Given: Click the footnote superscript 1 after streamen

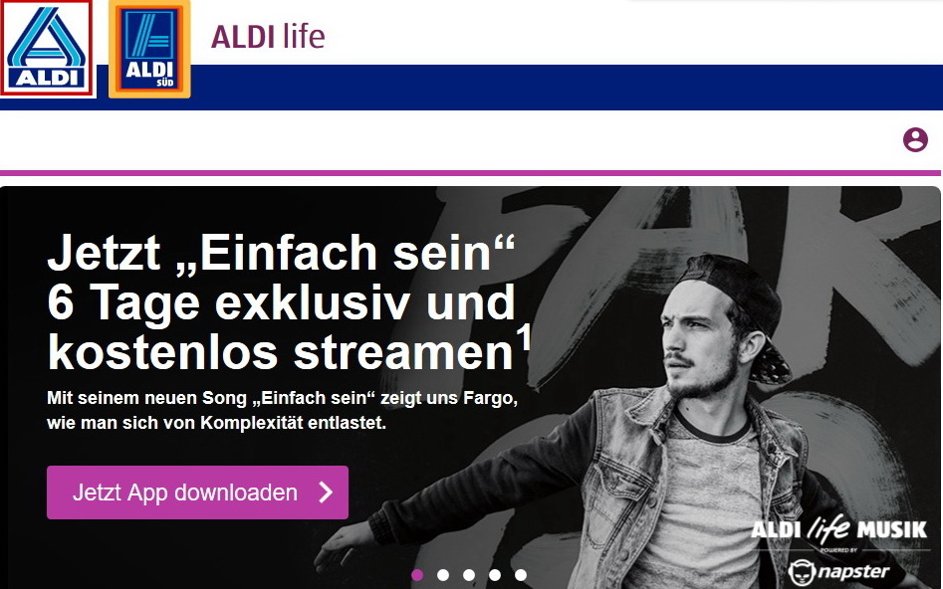Looking at the screenshot, I should click(x=525, y=337).
